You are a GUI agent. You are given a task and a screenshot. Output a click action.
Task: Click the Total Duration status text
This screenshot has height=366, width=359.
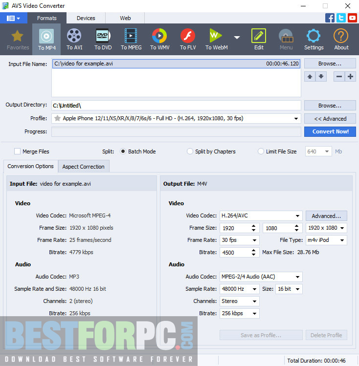click(316, 361)
